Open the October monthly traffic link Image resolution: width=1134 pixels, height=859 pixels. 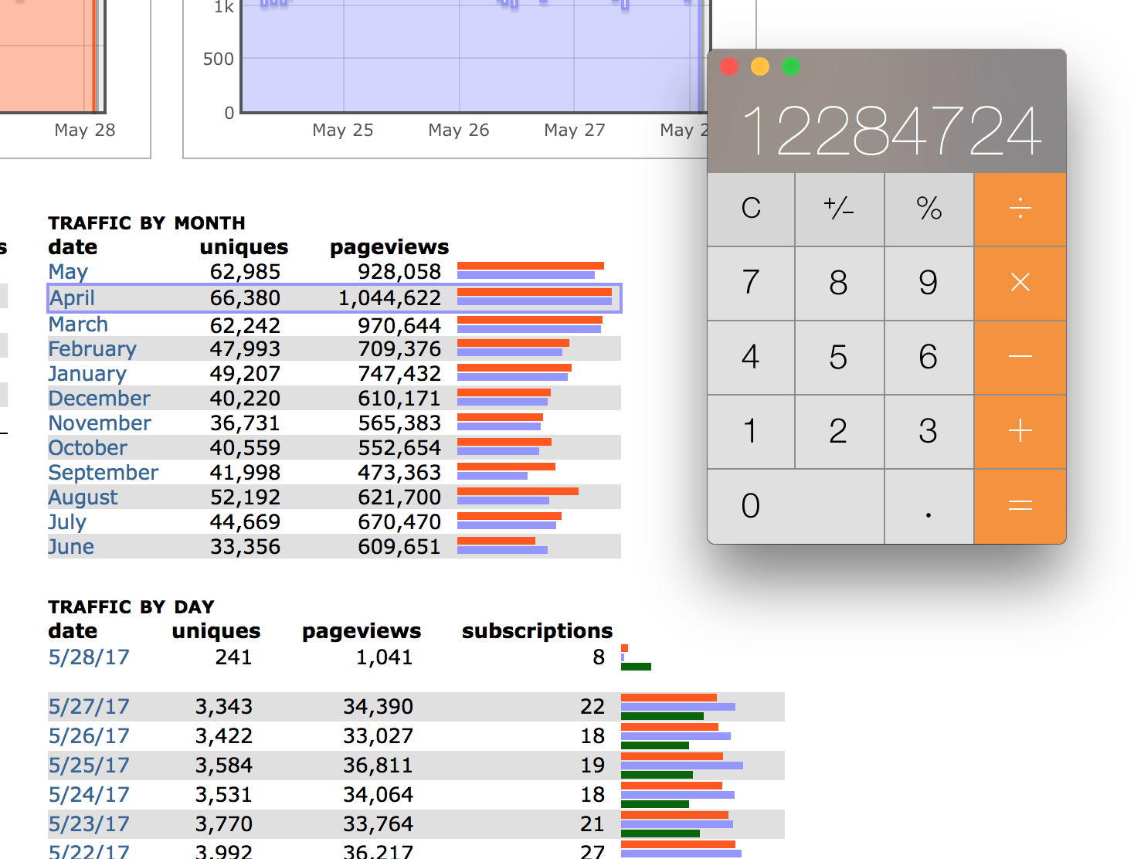pos(87,448)
